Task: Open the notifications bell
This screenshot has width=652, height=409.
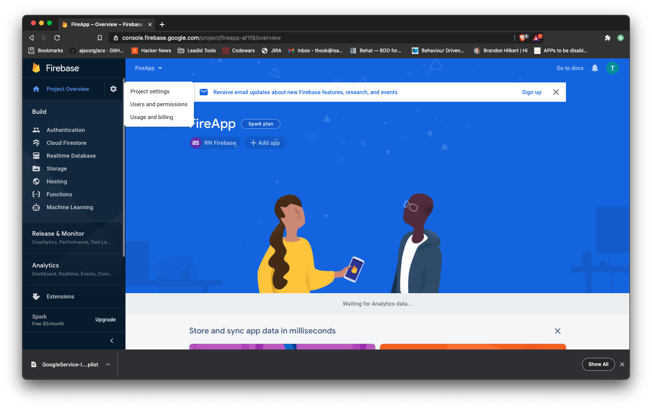Action: point(595,68)
